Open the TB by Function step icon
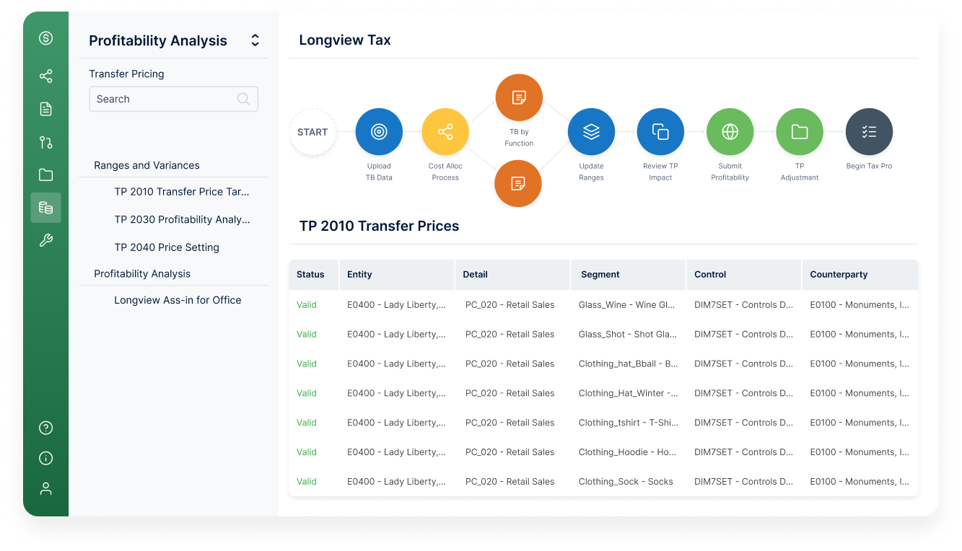This screenshot has height=551, width=962. [518, 97]
